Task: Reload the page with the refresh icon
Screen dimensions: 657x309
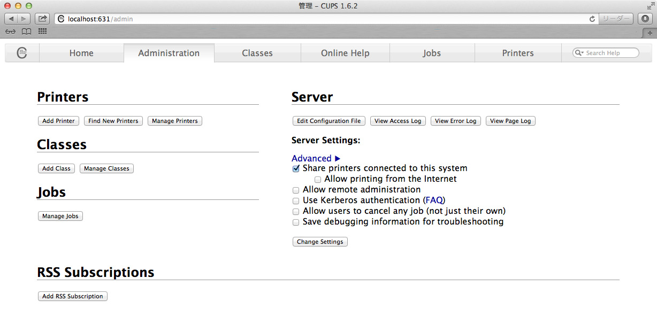Action: [592, 19]
